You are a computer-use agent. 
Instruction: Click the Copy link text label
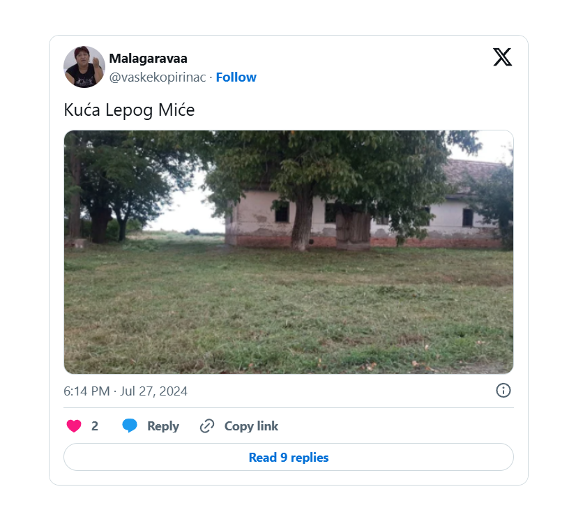pyautogui.click(x=251, y=426)
